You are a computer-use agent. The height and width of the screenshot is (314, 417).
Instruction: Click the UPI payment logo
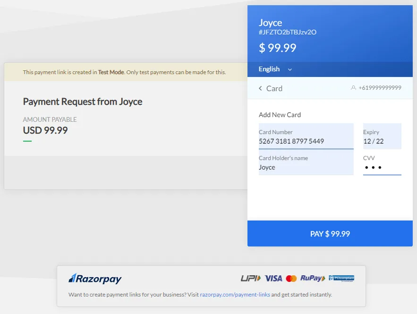click(x=250, y=278)
